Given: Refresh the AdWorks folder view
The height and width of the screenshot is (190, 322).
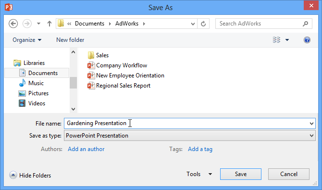Looking at the screenshot, I should (x=203, y=24).
